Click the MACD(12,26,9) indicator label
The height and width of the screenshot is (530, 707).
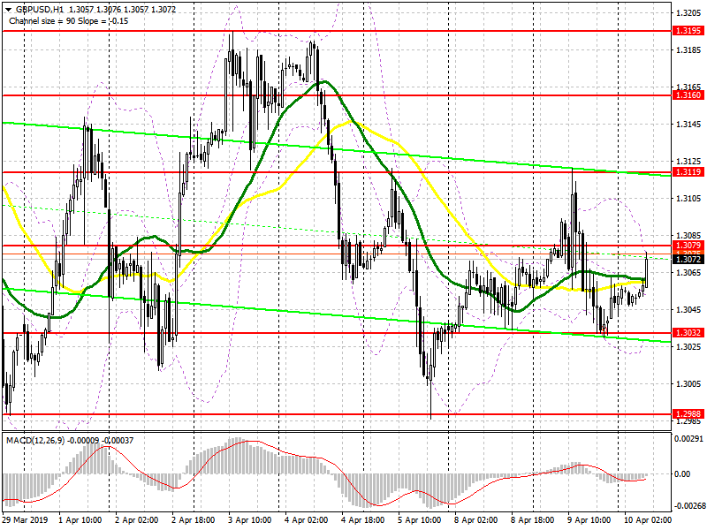(35, 440)
